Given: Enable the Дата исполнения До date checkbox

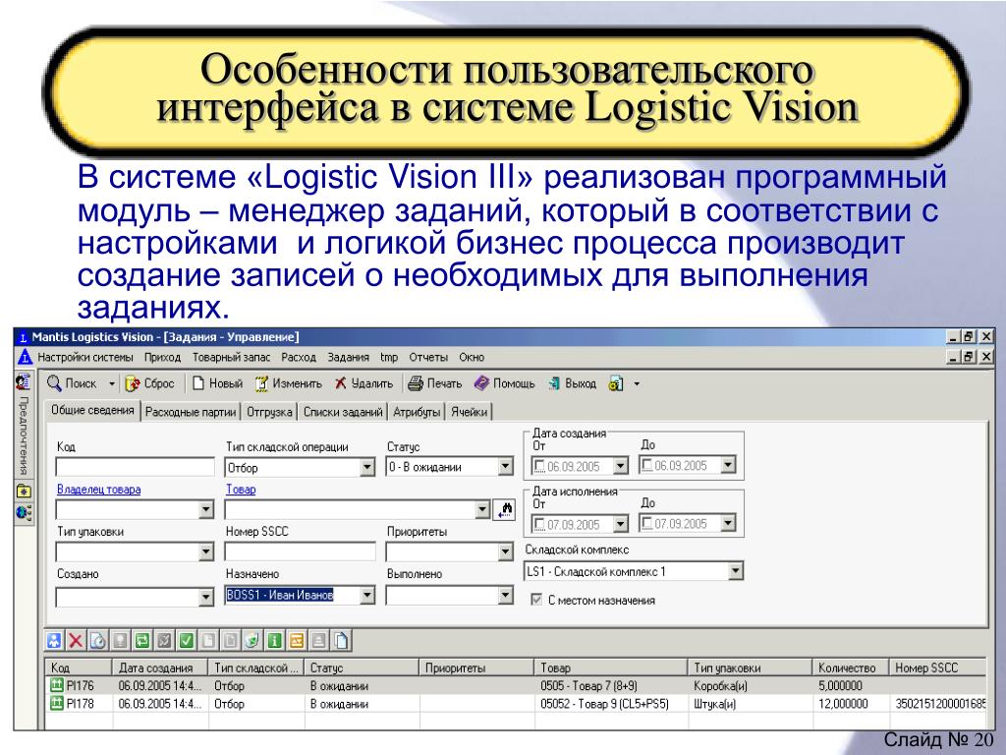Looking at the screenshot, I should click(x=647, y=523).
